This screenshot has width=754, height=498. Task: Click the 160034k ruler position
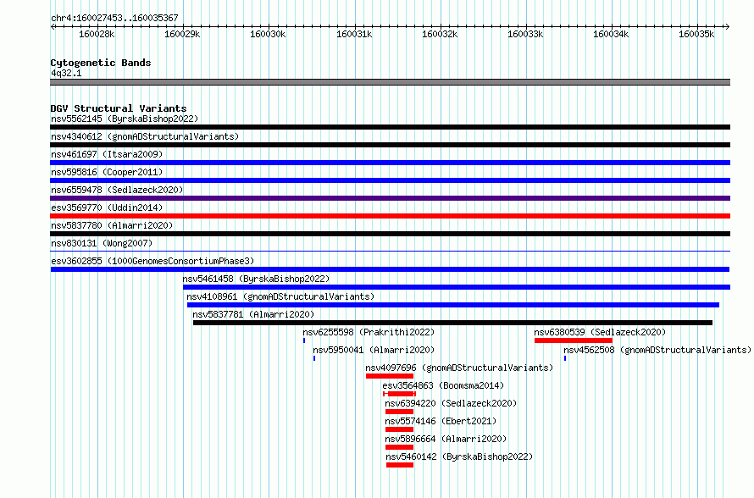(611, 34)
